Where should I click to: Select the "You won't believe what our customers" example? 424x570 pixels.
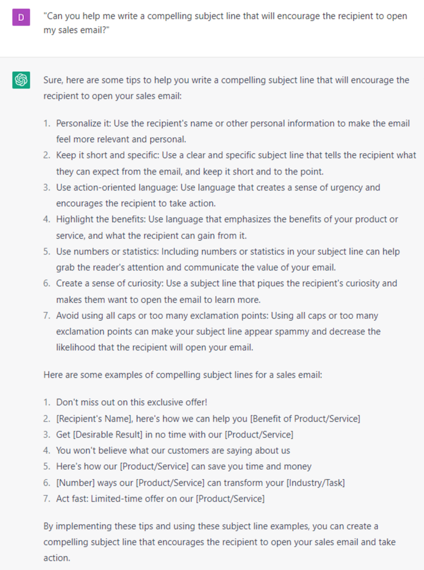[173, 450]
